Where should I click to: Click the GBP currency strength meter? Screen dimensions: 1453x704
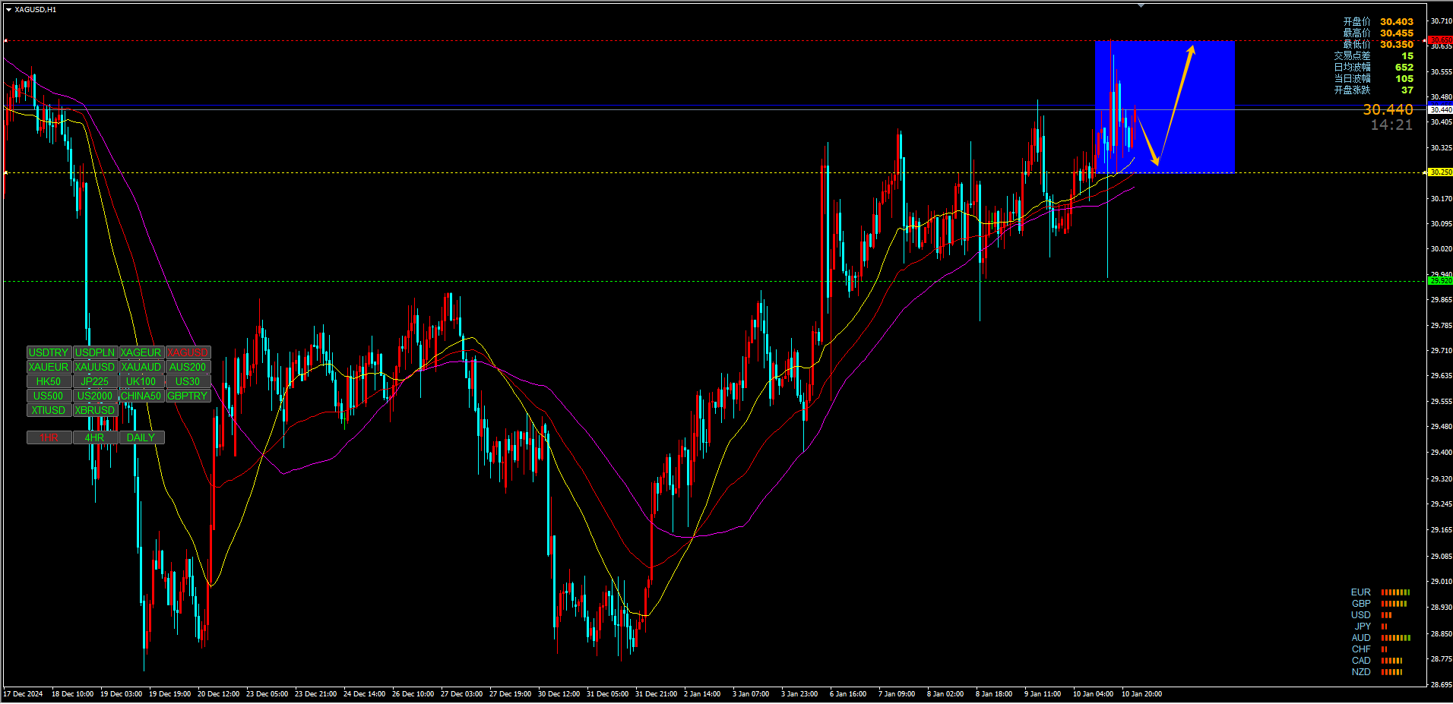[1394, 604]
